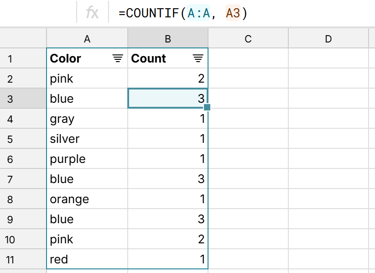
Task: Select column D header
Action: click(328, 39)
